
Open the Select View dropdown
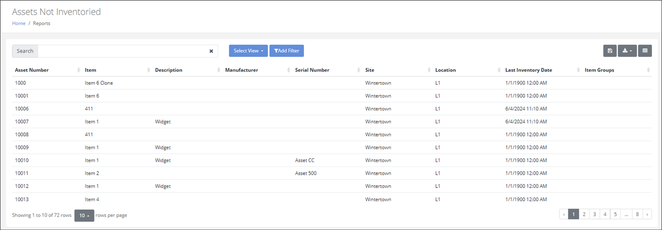[x=249, y=51]
